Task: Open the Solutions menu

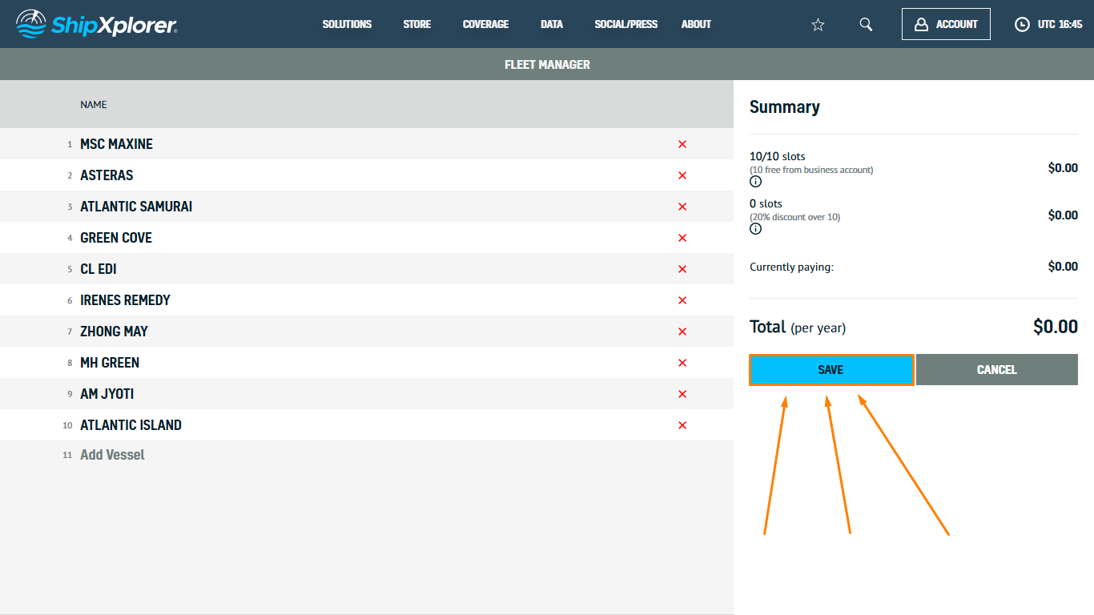Action: [347, 24]
